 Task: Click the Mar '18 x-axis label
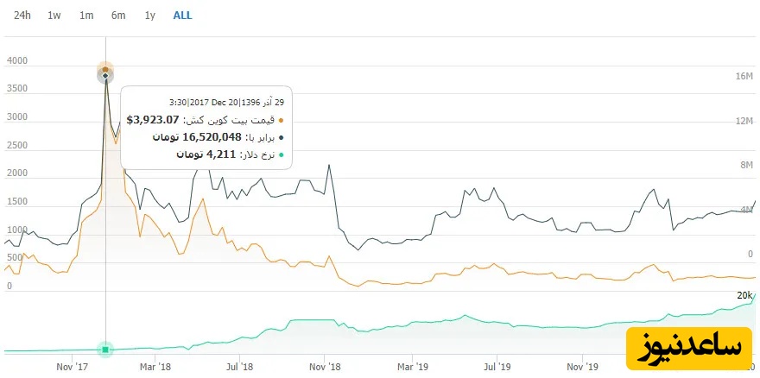coord(154,366)
